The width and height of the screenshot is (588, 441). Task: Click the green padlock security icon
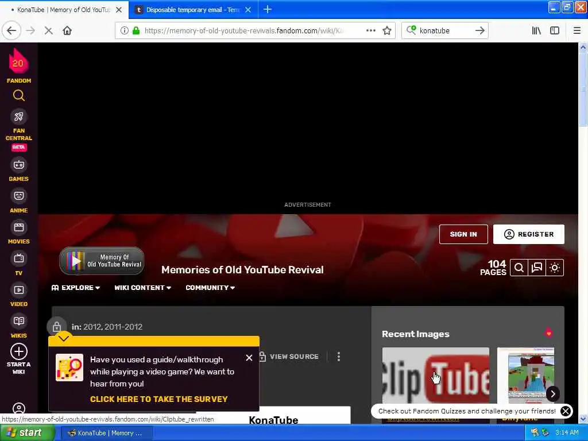tap(136, 31)
